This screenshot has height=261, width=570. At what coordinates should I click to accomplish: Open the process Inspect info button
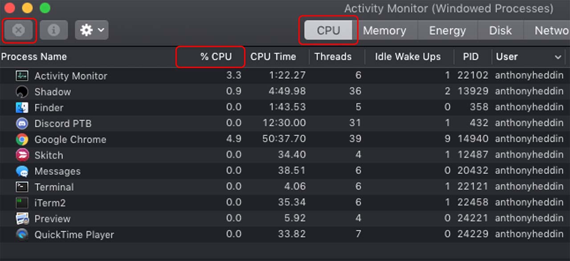click(x=54, y=30)
